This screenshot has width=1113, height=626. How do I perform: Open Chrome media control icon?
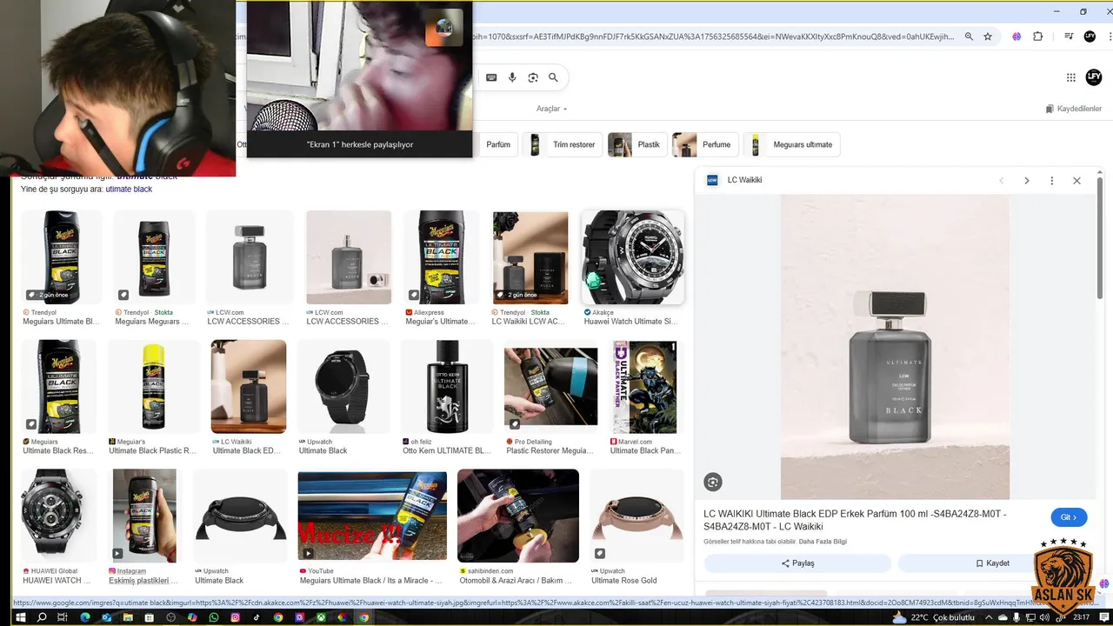(1069, 37)
